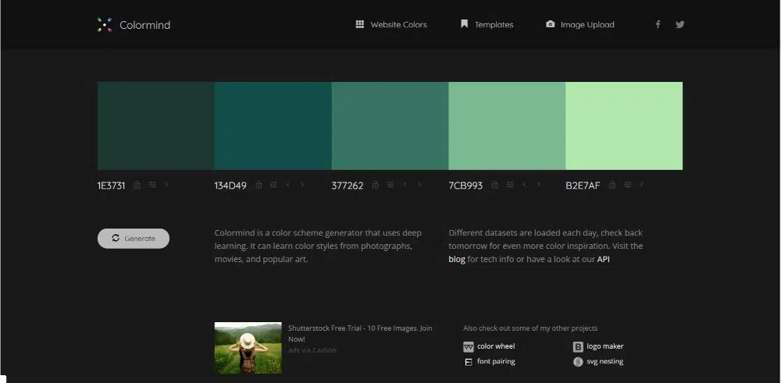Screen dimensions: 781x383
Task: Move color 134D49 to the left
Action: pos(287,185)
